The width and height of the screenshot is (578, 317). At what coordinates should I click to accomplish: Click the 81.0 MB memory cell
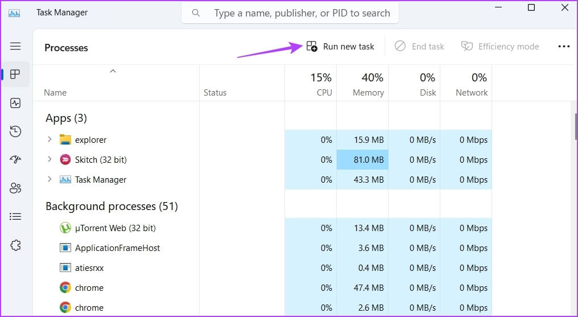pos(362,159)
